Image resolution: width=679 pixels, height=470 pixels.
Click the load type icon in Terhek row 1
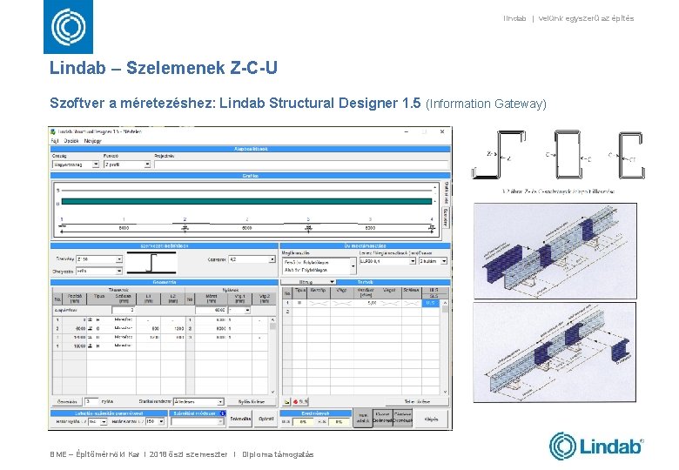(x=299, y=303)
